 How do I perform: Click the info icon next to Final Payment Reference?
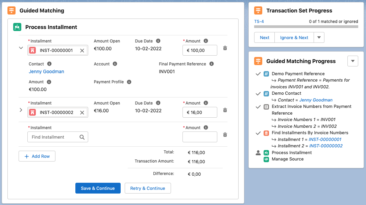point(211,64)
